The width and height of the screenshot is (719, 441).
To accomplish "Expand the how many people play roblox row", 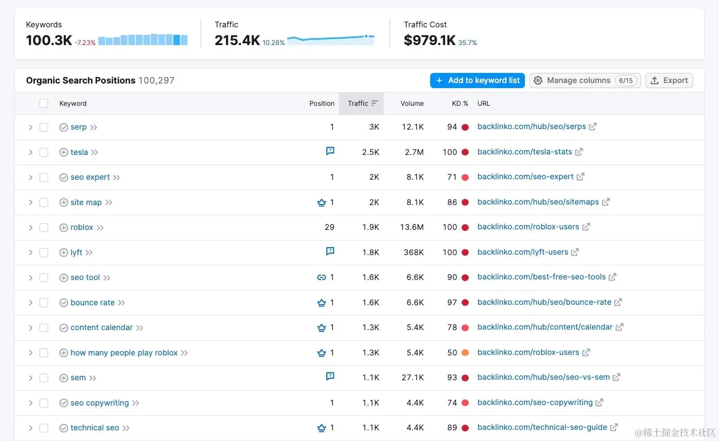I will tap(30, 353).
